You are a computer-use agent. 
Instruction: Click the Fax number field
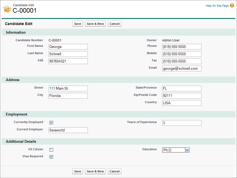182,61
